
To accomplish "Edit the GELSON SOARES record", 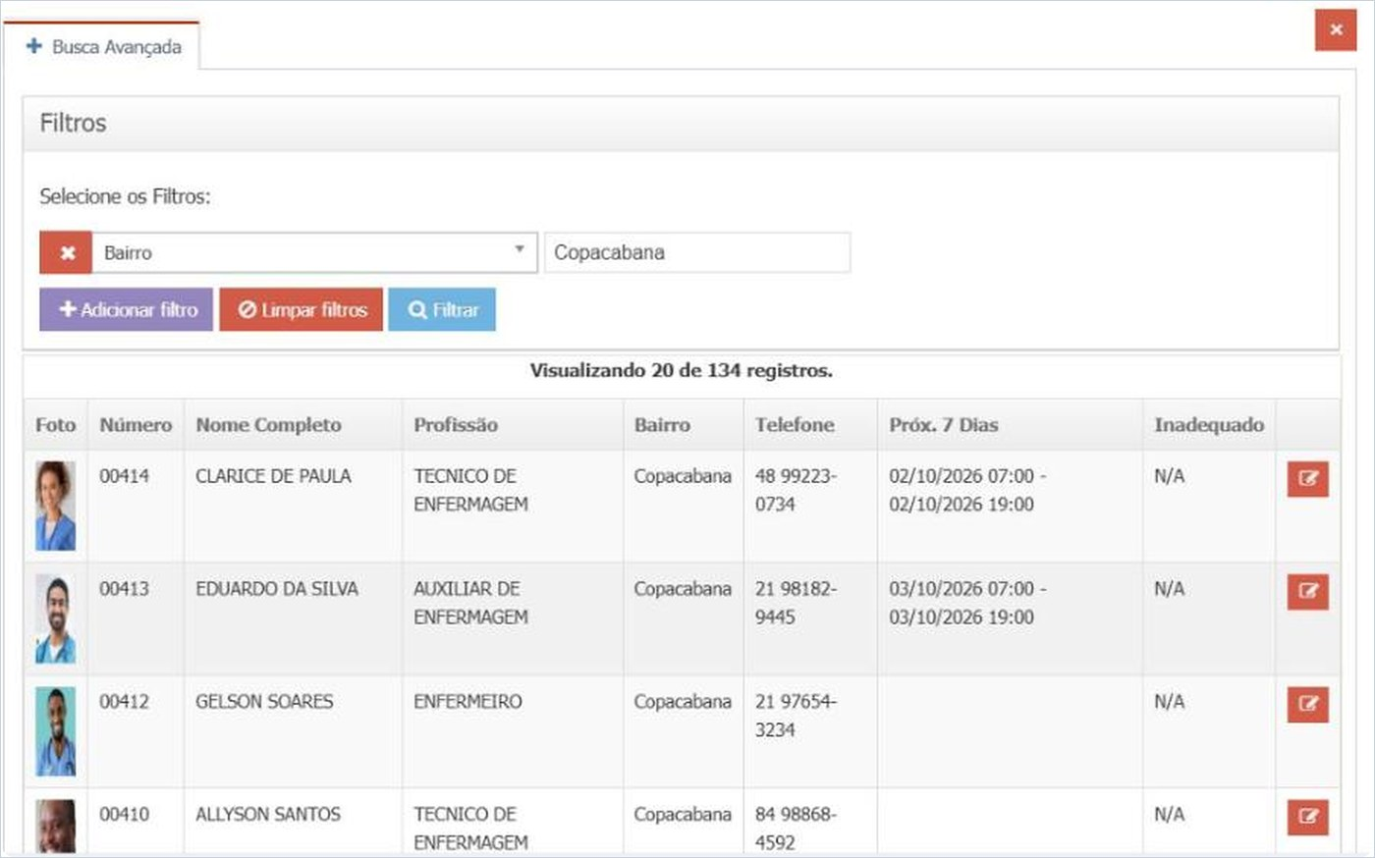I will (x=1307, y=705).
